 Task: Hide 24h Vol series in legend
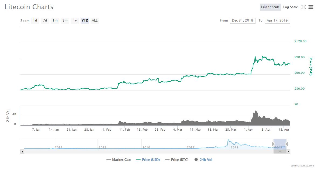(203, 160)
